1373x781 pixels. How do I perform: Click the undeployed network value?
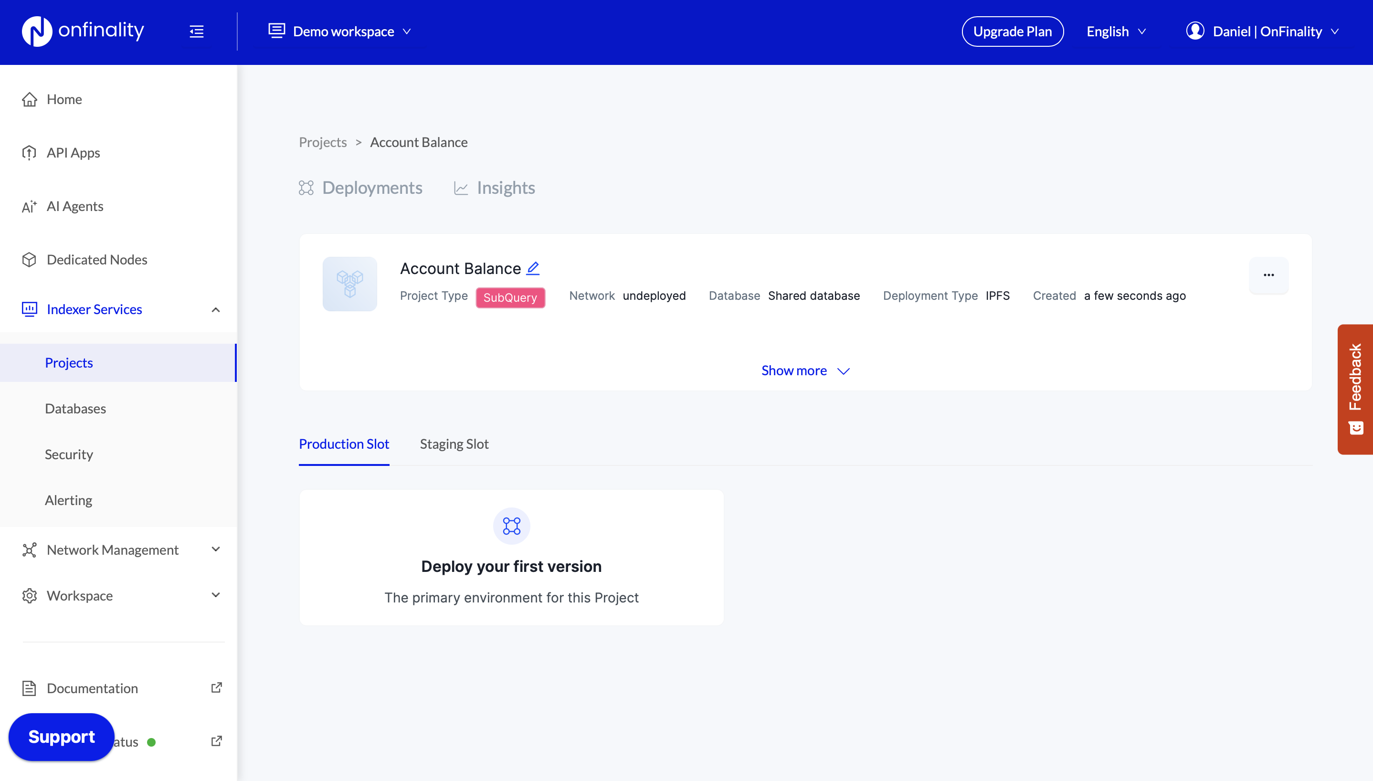(654, 296)
